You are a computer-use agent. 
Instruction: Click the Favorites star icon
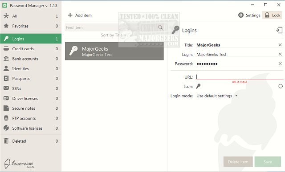6,26
